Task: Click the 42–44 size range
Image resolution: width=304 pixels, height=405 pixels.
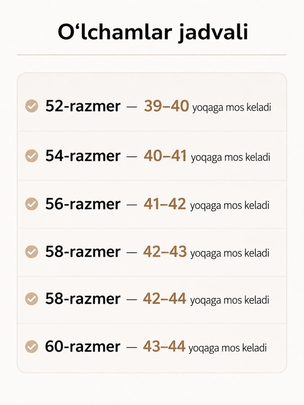Action: tap(164, 299)
